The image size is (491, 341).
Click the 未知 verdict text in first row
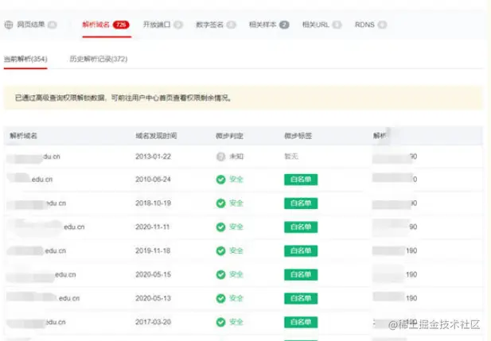click(x=236, y=157)
